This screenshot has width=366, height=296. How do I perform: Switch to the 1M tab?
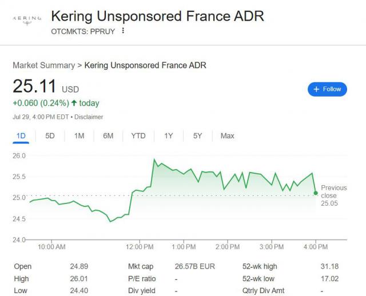pos(79,136)
